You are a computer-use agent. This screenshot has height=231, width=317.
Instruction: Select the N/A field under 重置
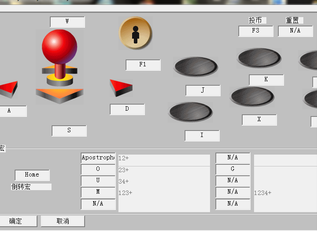[295, 31]
